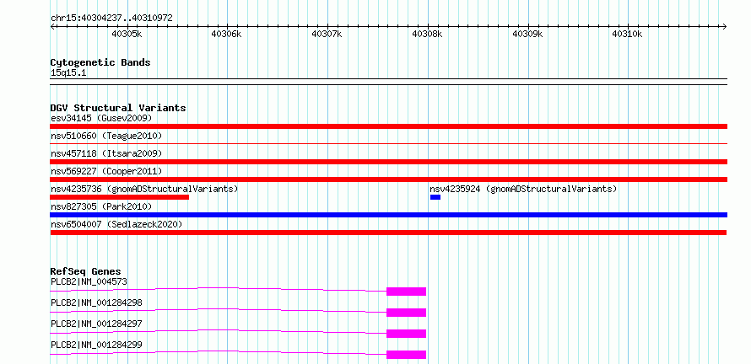Click the 40305k ruler tick label
Image resolution: width=751 pixels, height=364 pixels.
click(127, 34)
